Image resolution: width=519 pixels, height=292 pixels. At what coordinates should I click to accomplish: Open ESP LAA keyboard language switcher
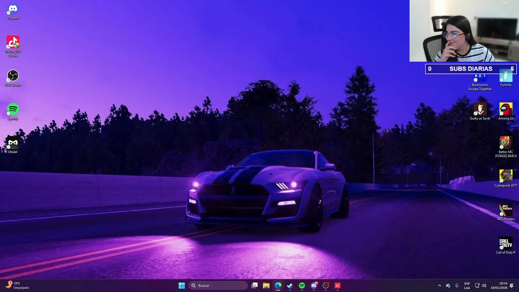pyautogui.click(x=467, y=286)
